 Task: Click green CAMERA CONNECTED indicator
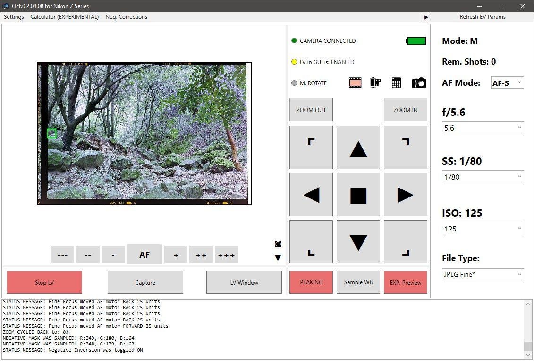point(294,41)
